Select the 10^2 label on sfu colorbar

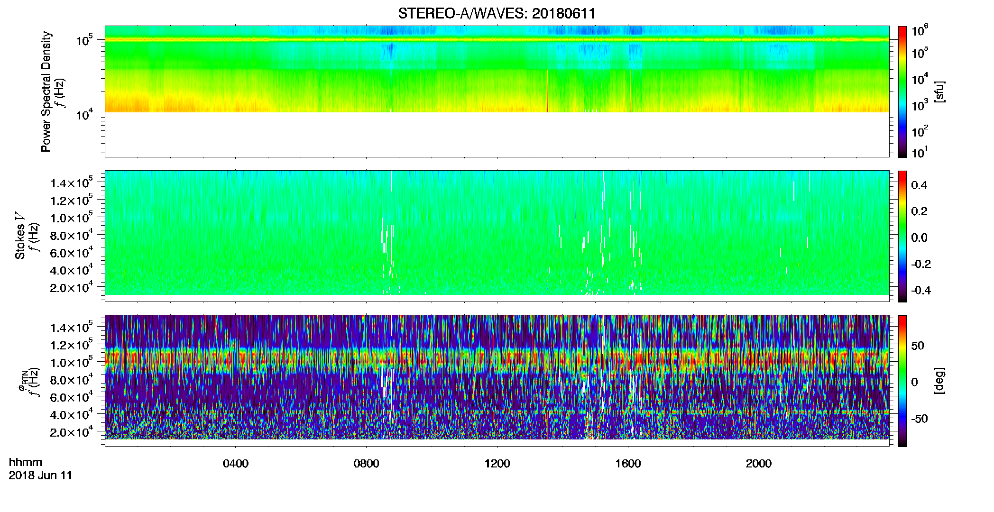(x=920, y=131)
